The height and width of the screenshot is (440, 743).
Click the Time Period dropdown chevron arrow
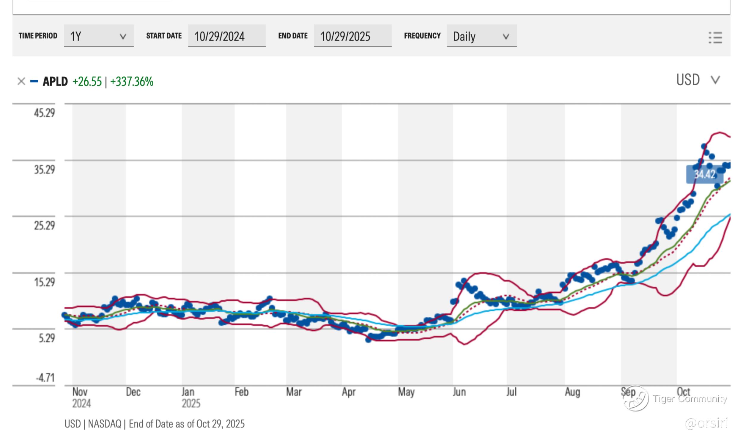click(123, 37)
